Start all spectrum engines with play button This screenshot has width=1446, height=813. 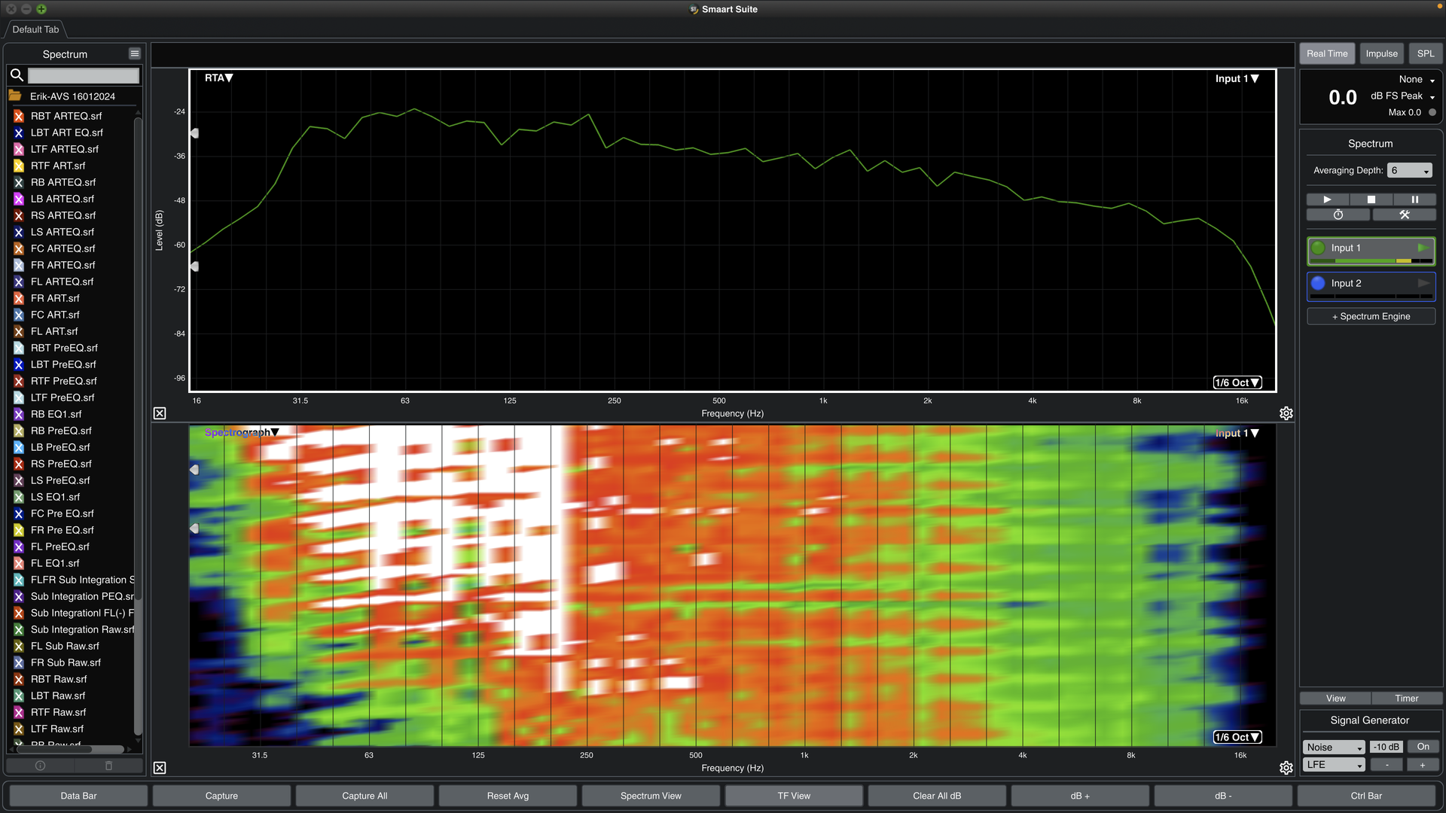1327,199
